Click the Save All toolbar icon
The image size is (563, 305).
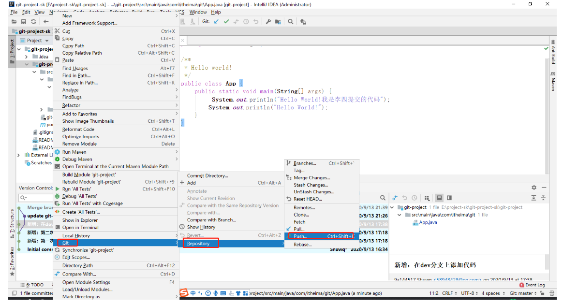pos(24,22)
